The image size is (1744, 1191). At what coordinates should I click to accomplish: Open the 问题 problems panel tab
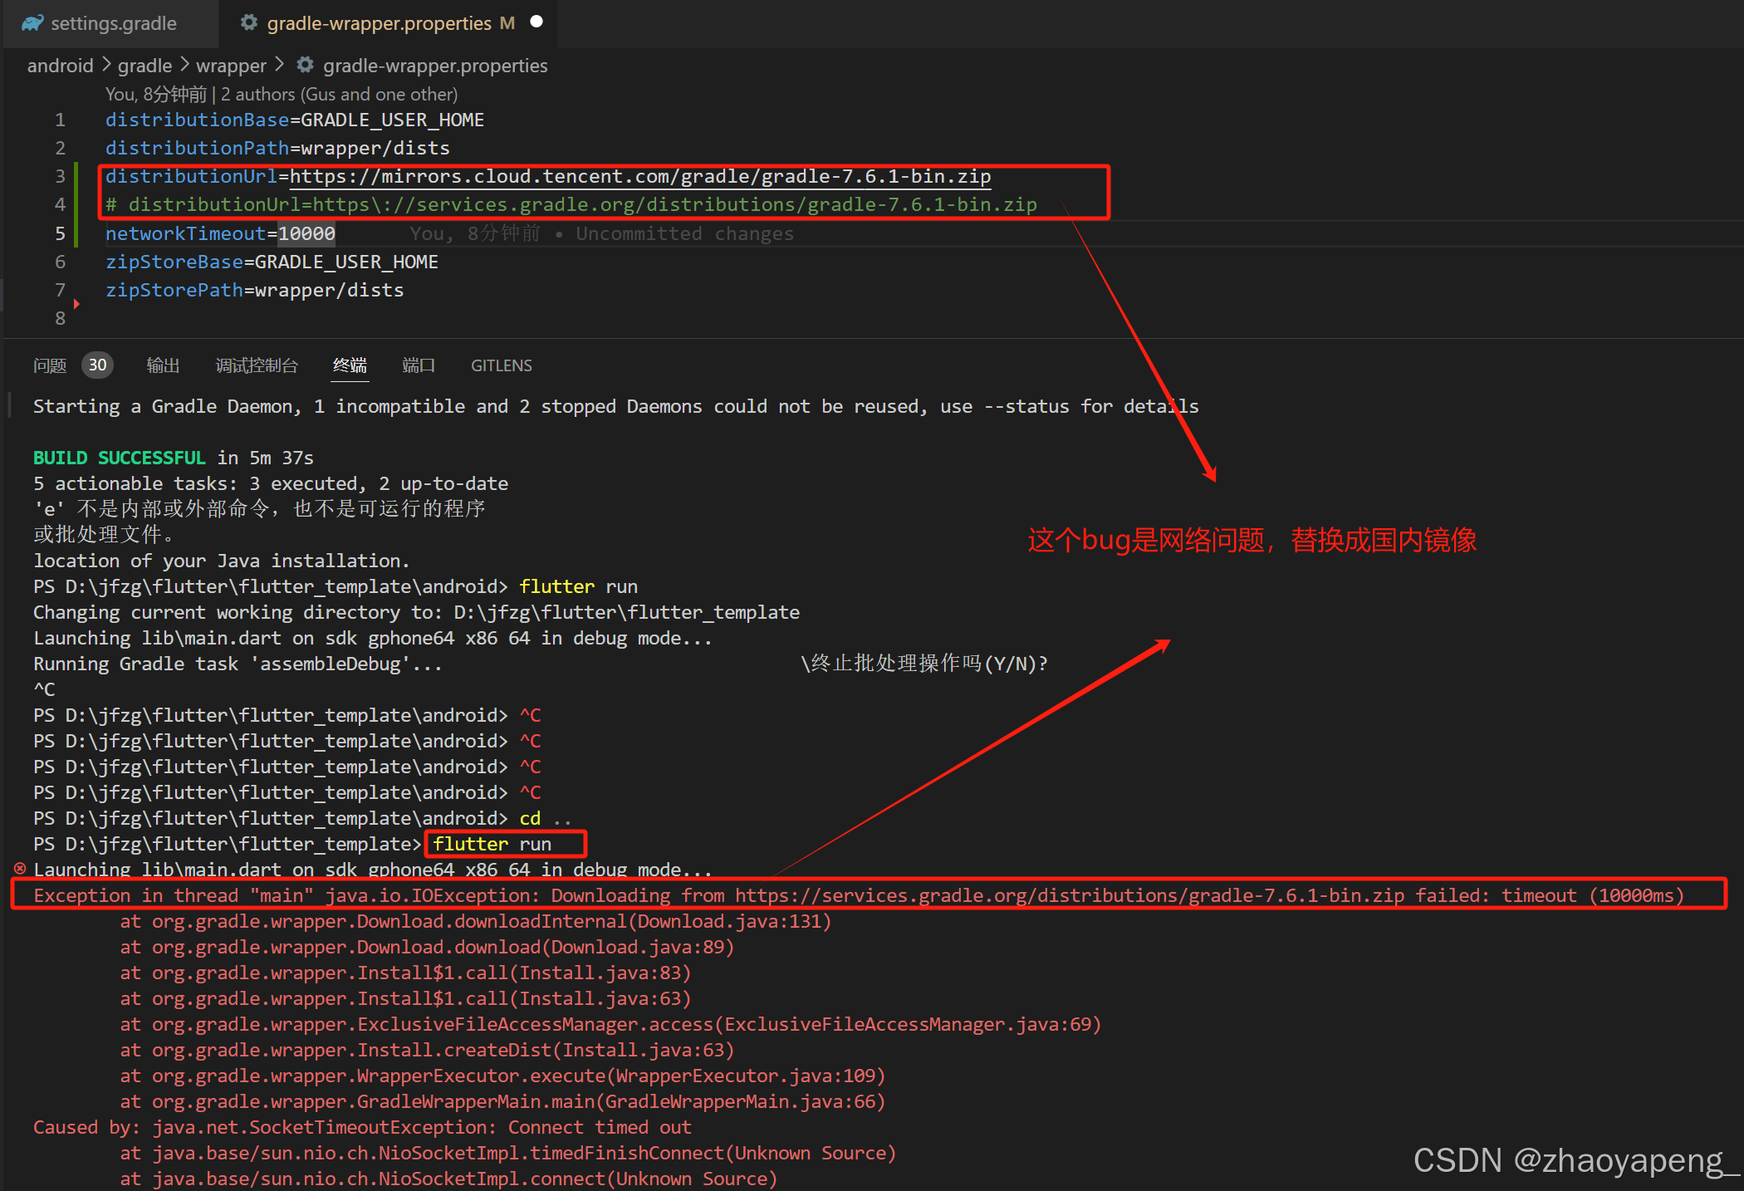pyautogui.click(x=50, y=365)
